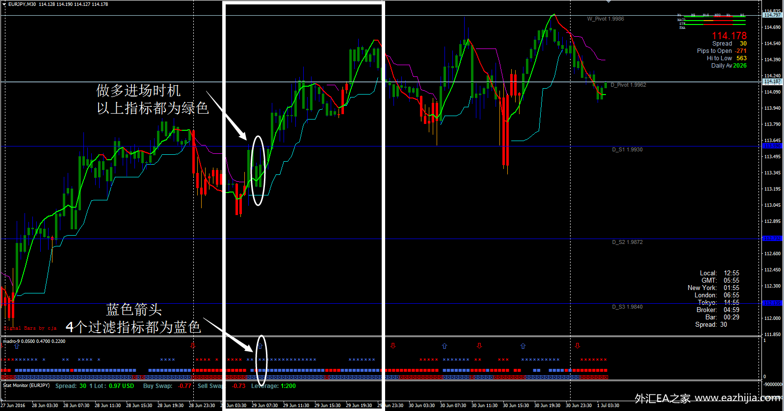Image resolution: width=784 pixels, height=411 pixels.
Task: Click the 113.345 price axis label
Action: [x=772, y=172]
